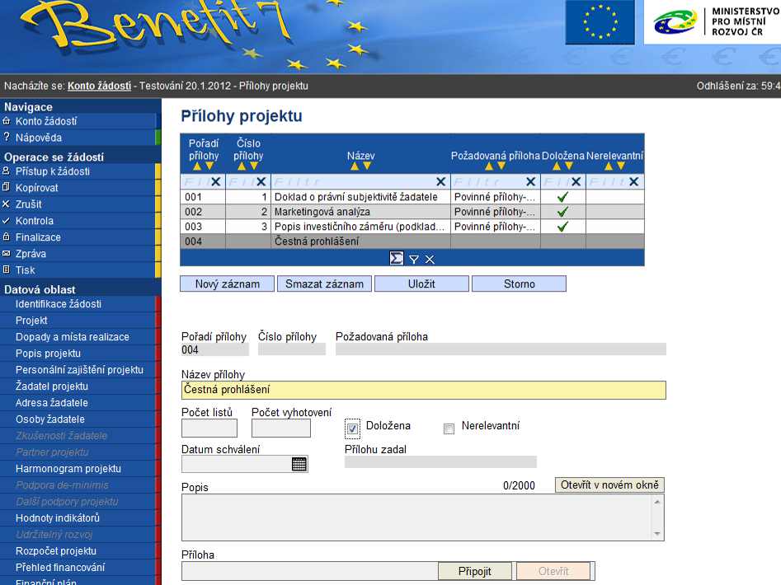The image size is (781, 585).
Task: Click the person icon beside Přístup k žádosti
Action: tap(7, 171)
